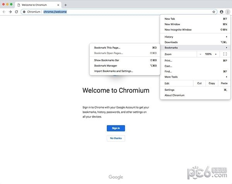Choose New Window menu item
232x184 pixels.
[195, 24]
